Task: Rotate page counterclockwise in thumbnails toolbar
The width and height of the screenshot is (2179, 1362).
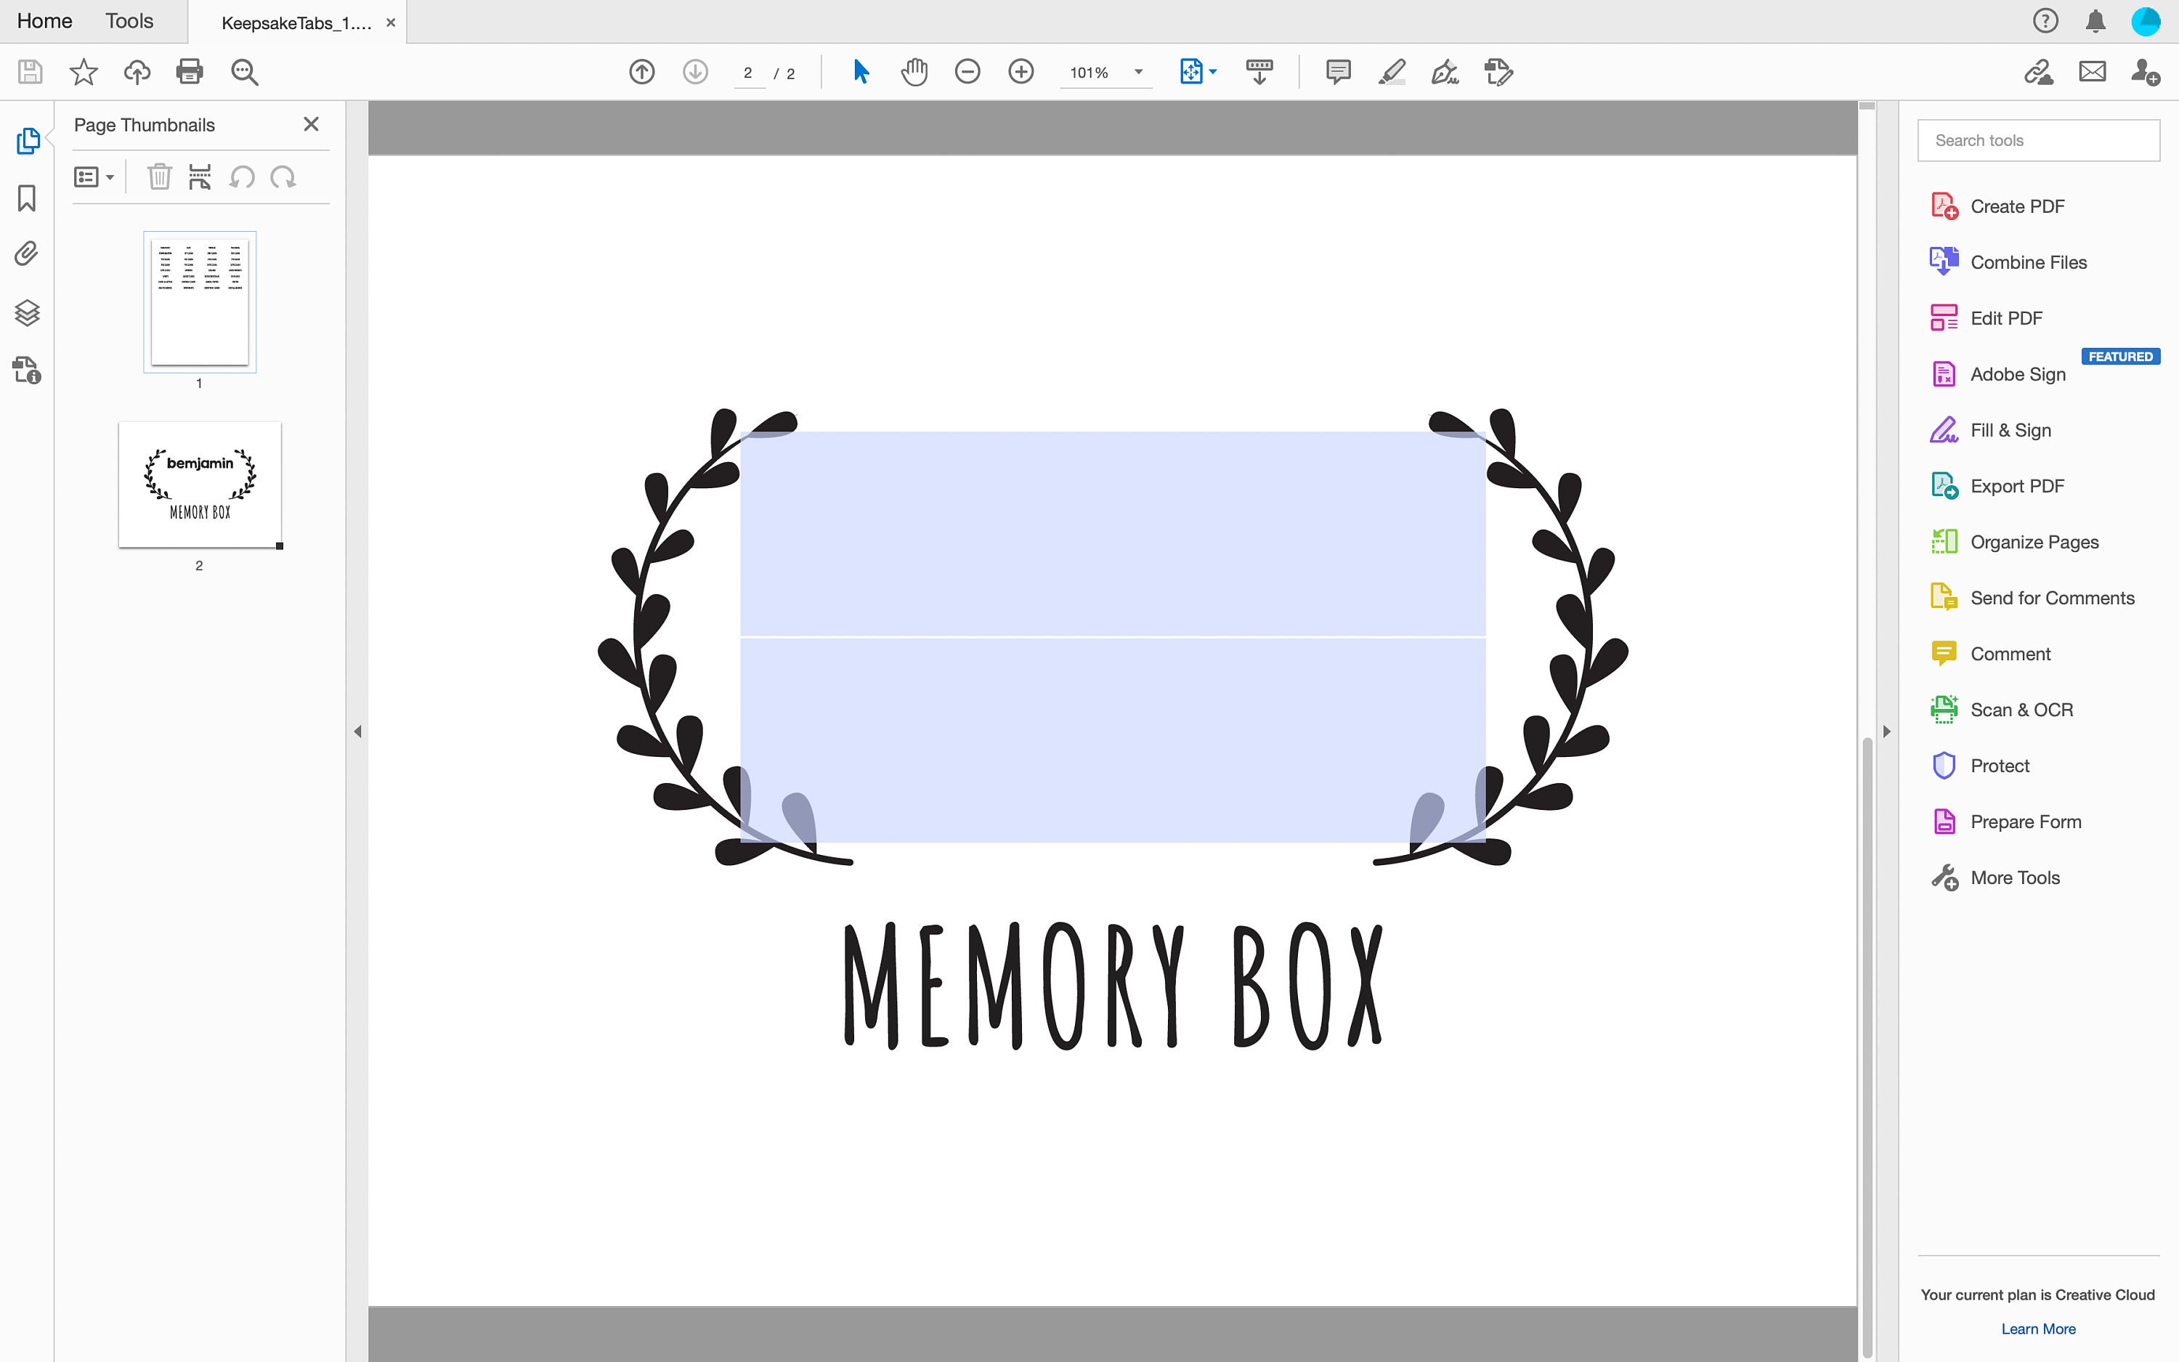Action: click(240, 177)
